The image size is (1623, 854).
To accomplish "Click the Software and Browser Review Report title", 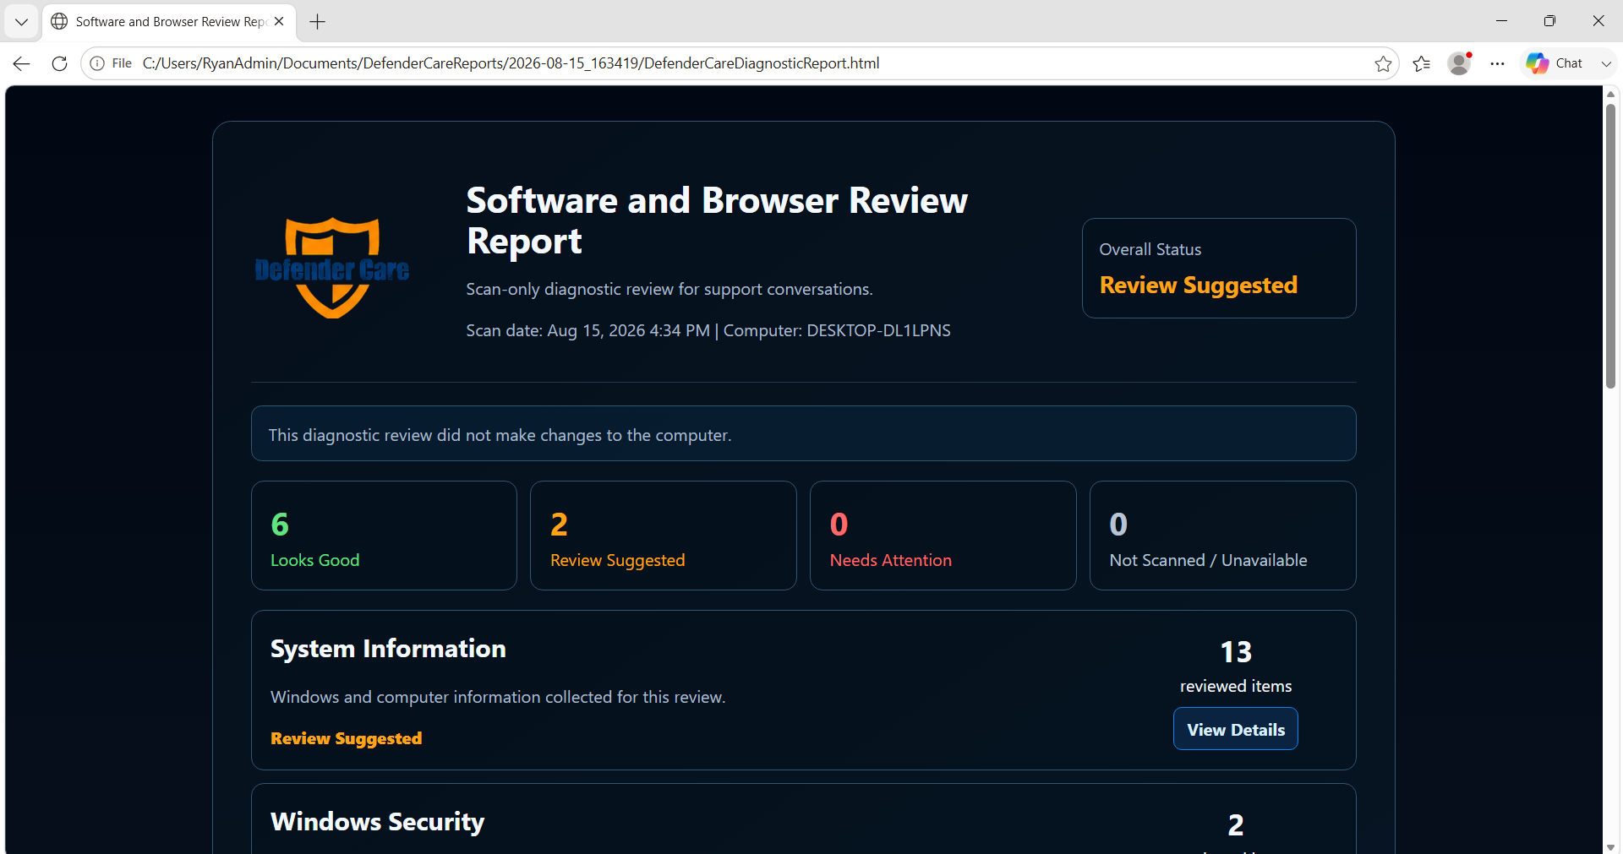I will pos(717,220).
